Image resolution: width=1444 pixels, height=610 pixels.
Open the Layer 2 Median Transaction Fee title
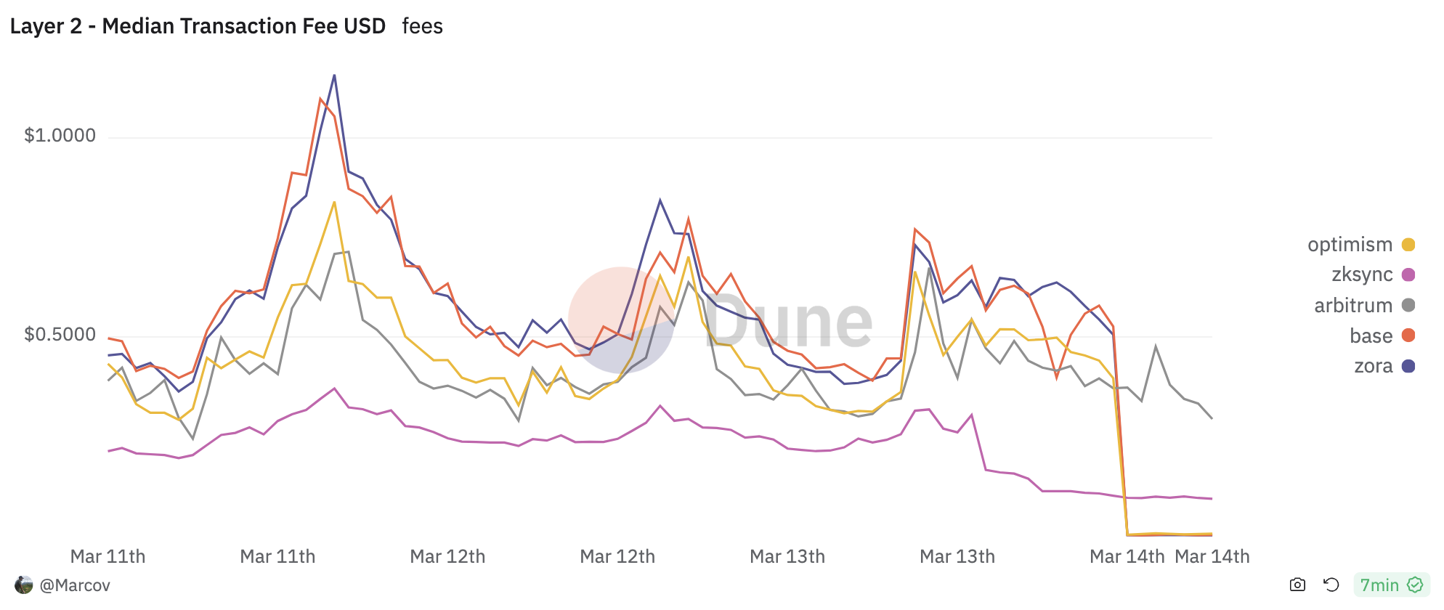coord(198,26)
